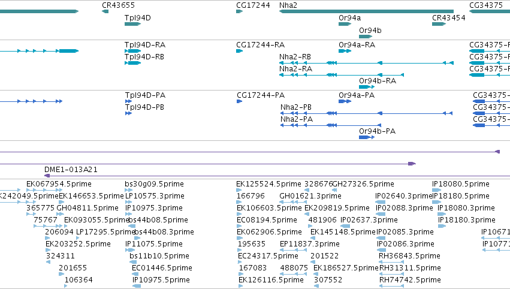Click the Tpl94D-PB protein label
Image resolution: width=510 pixels, height=289 pixels.
click(145, 107)
